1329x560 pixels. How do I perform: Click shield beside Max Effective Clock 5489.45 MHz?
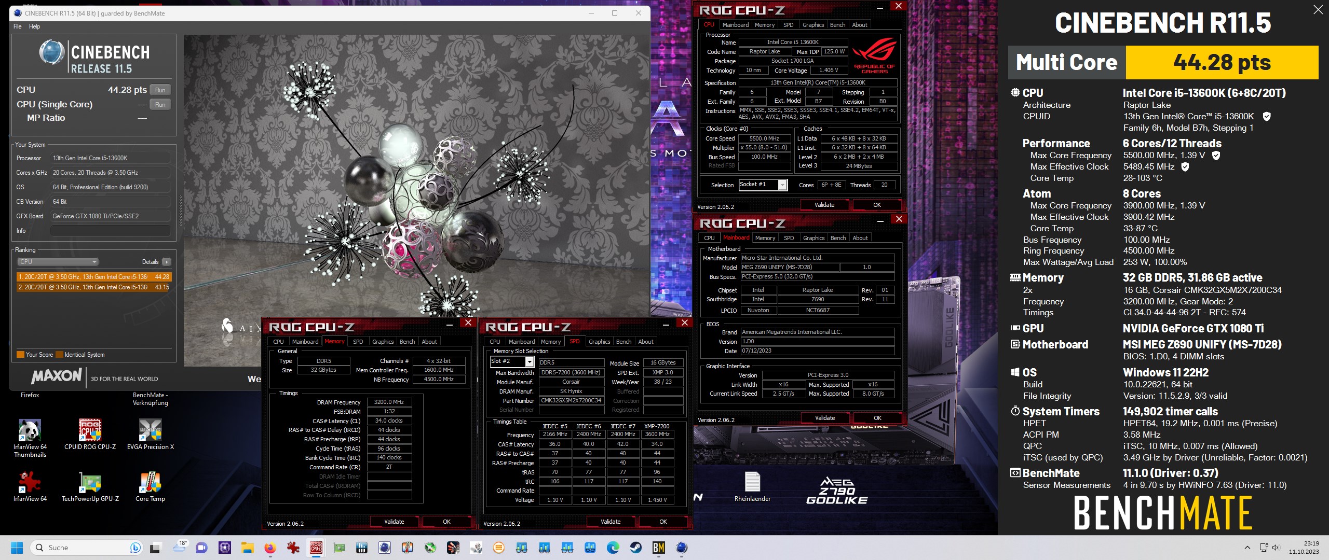point(1185,166)
